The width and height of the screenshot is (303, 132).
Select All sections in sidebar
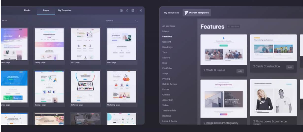pyautogui.click(x=168, y=26)
